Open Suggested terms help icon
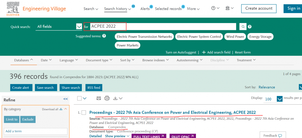302x138 pixels. pos(104,36)
